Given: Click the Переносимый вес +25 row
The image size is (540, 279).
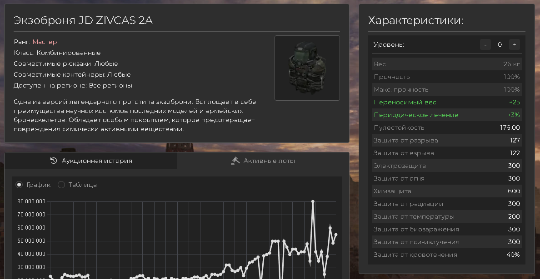Looking at the screenshot, I should [x=447, y=102].
